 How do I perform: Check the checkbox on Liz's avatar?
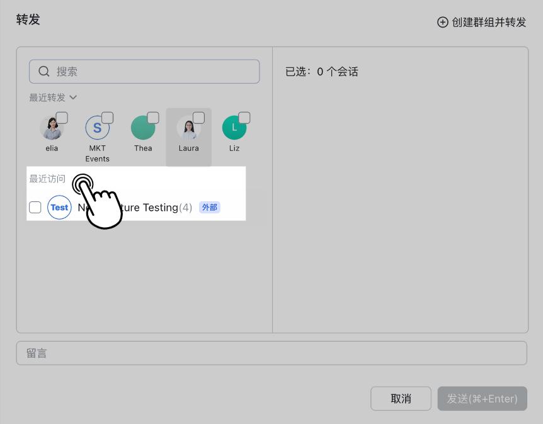click(243, 117)
